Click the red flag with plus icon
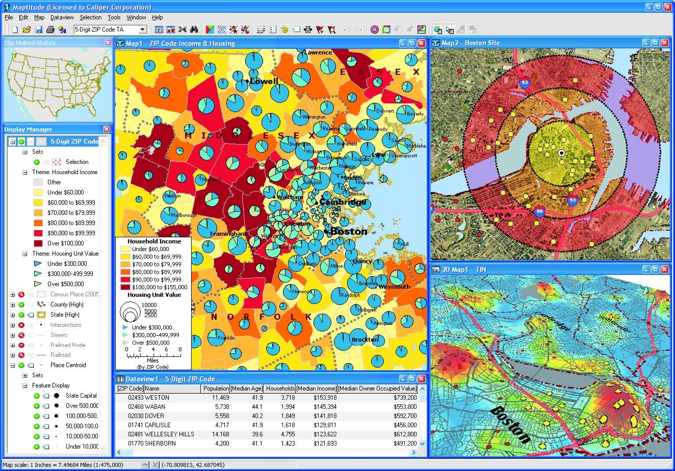 coord(320,30)
